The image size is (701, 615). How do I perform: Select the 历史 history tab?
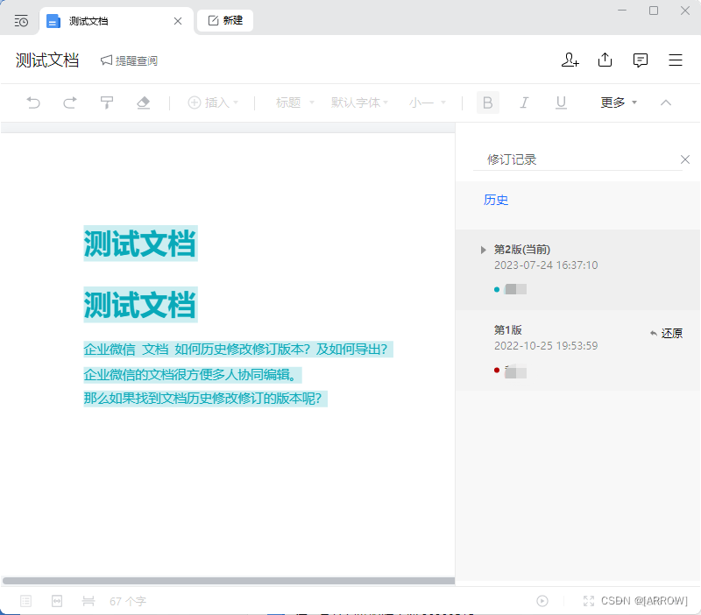click(x=496, y=200)
